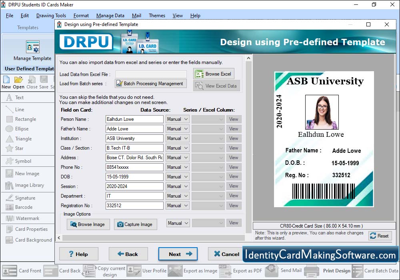Select the Star shape tool
This screenshot has width=400, height=280.
point(14,148)
